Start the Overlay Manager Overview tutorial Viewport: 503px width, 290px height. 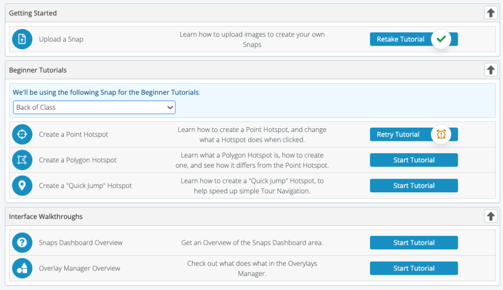tap(414, 268)
